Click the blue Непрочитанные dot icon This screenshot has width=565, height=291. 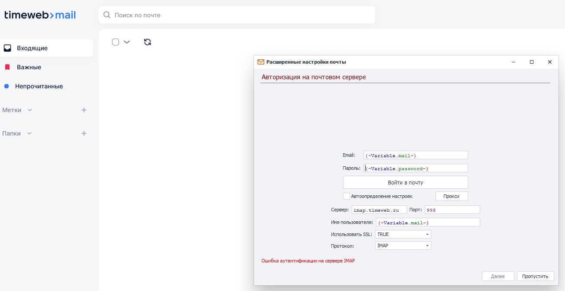[6, 86]
